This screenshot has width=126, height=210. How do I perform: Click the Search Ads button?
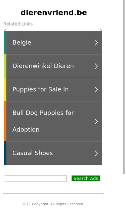click(86, 179)
